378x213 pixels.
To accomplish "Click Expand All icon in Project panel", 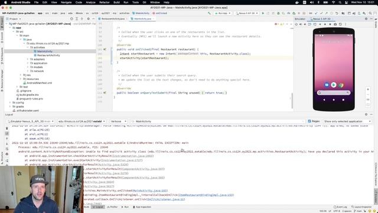I will pyautogui.click(x=77, y=19).
